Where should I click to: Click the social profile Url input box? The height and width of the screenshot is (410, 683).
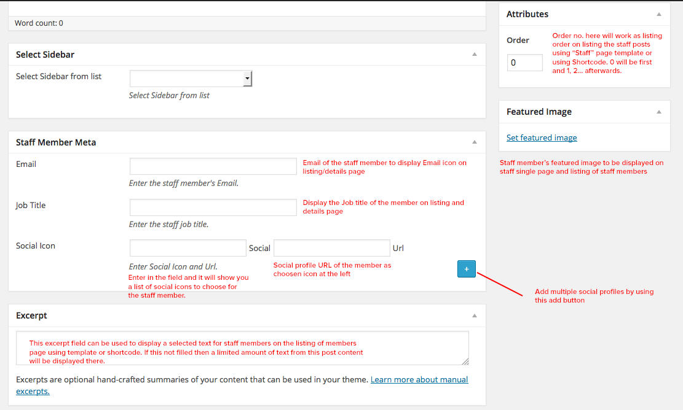click(331, 248)
